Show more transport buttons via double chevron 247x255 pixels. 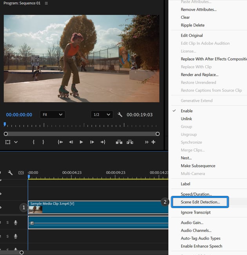pos(146,142)
